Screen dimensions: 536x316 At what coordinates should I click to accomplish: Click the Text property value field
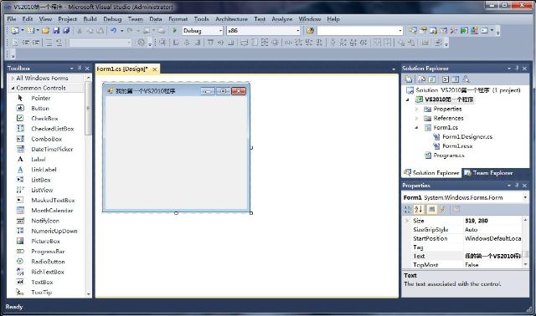coord(492,256)
